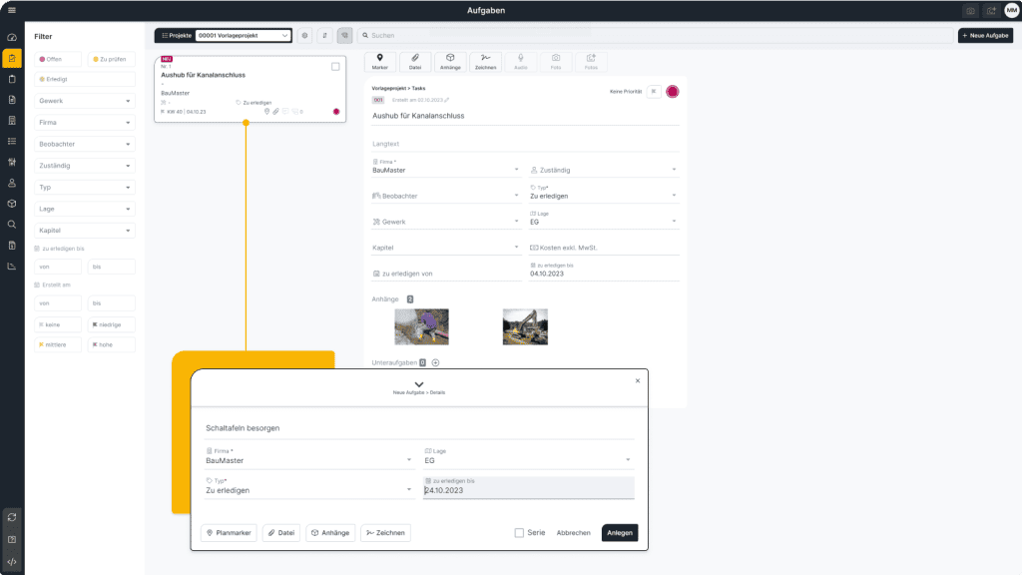Open the Zeichnen drawing tool
This screenshot has width=1022, height=575.
pos(485,62)
